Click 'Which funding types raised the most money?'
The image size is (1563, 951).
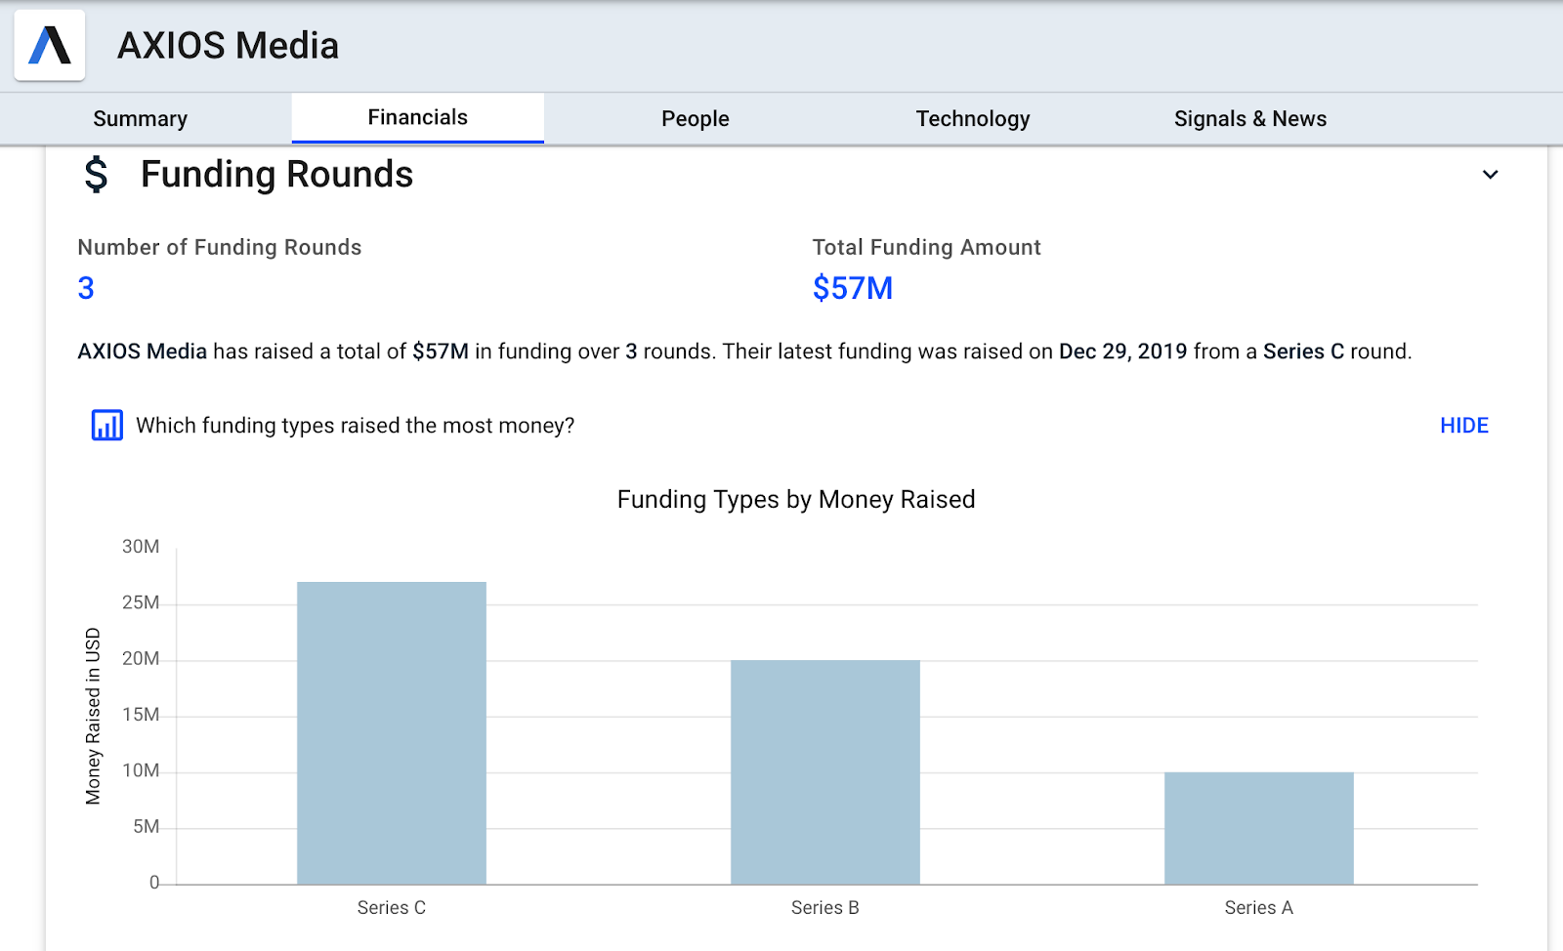point(355,426)
